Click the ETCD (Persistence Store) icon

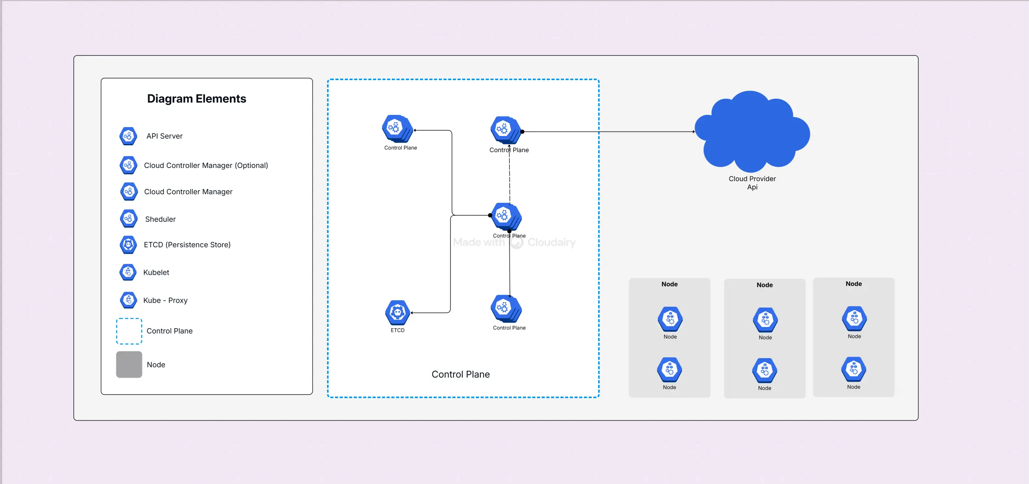(128, 245)
